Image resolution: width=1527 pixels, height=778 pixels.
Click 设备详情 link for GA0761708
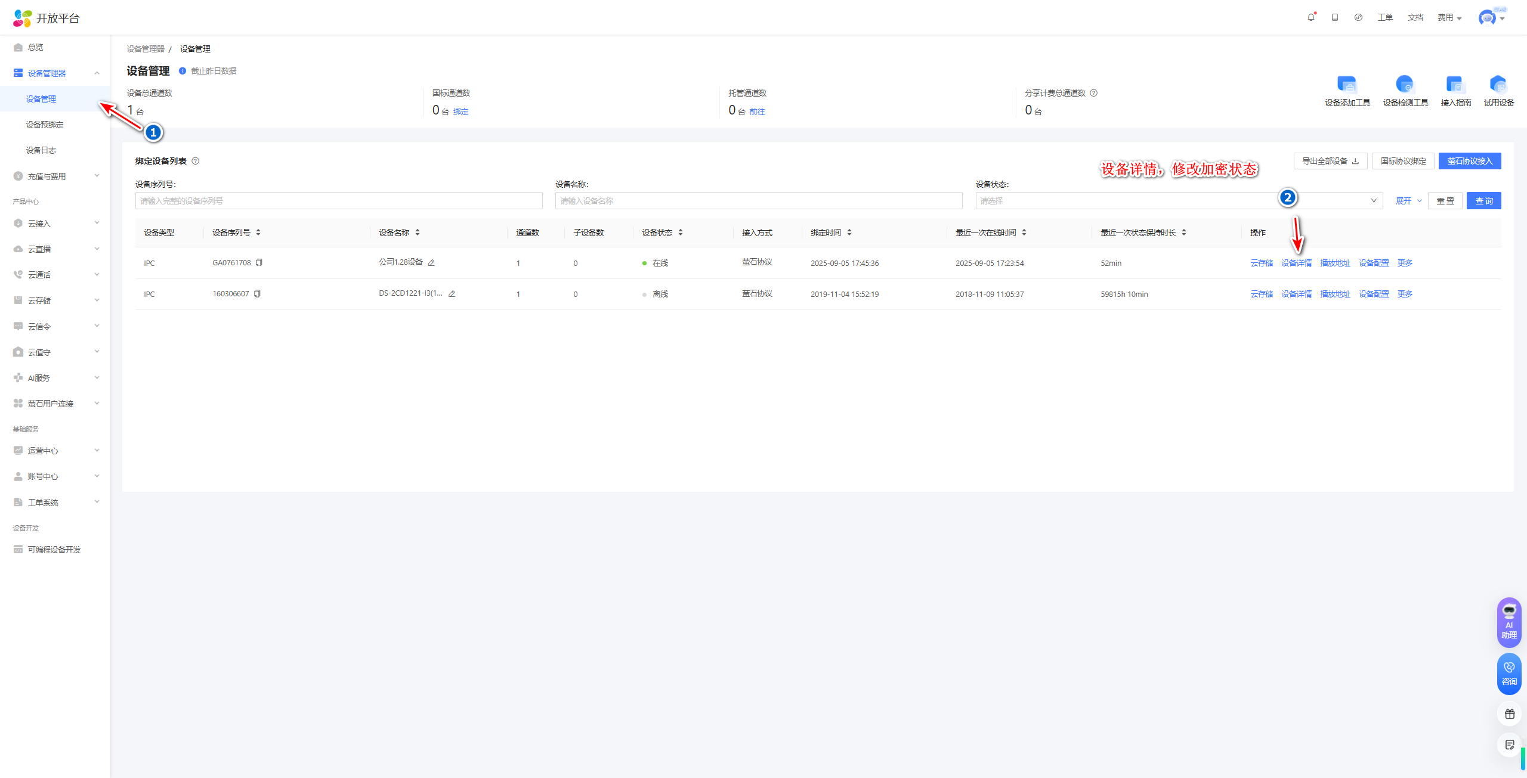[1296, 263]
